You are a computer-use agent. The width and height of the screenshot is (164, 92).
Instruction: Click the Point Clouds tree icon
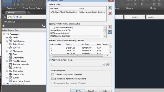(10, 44)
